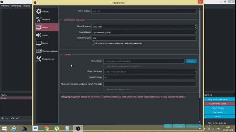This screenshot has height=132, width=236.
Task: Open the Правка (E) menu in OBS
Action: 16,6
